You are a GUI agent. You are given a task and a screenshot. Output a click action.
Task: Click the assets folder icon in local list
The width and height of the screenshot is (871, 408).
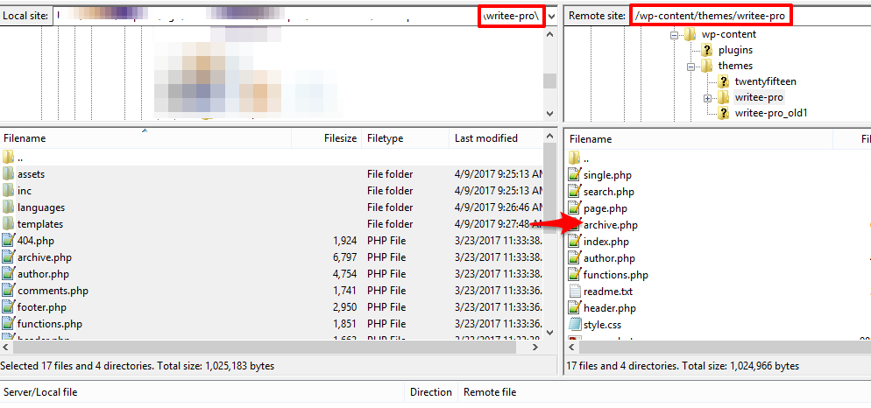(8, 173)
